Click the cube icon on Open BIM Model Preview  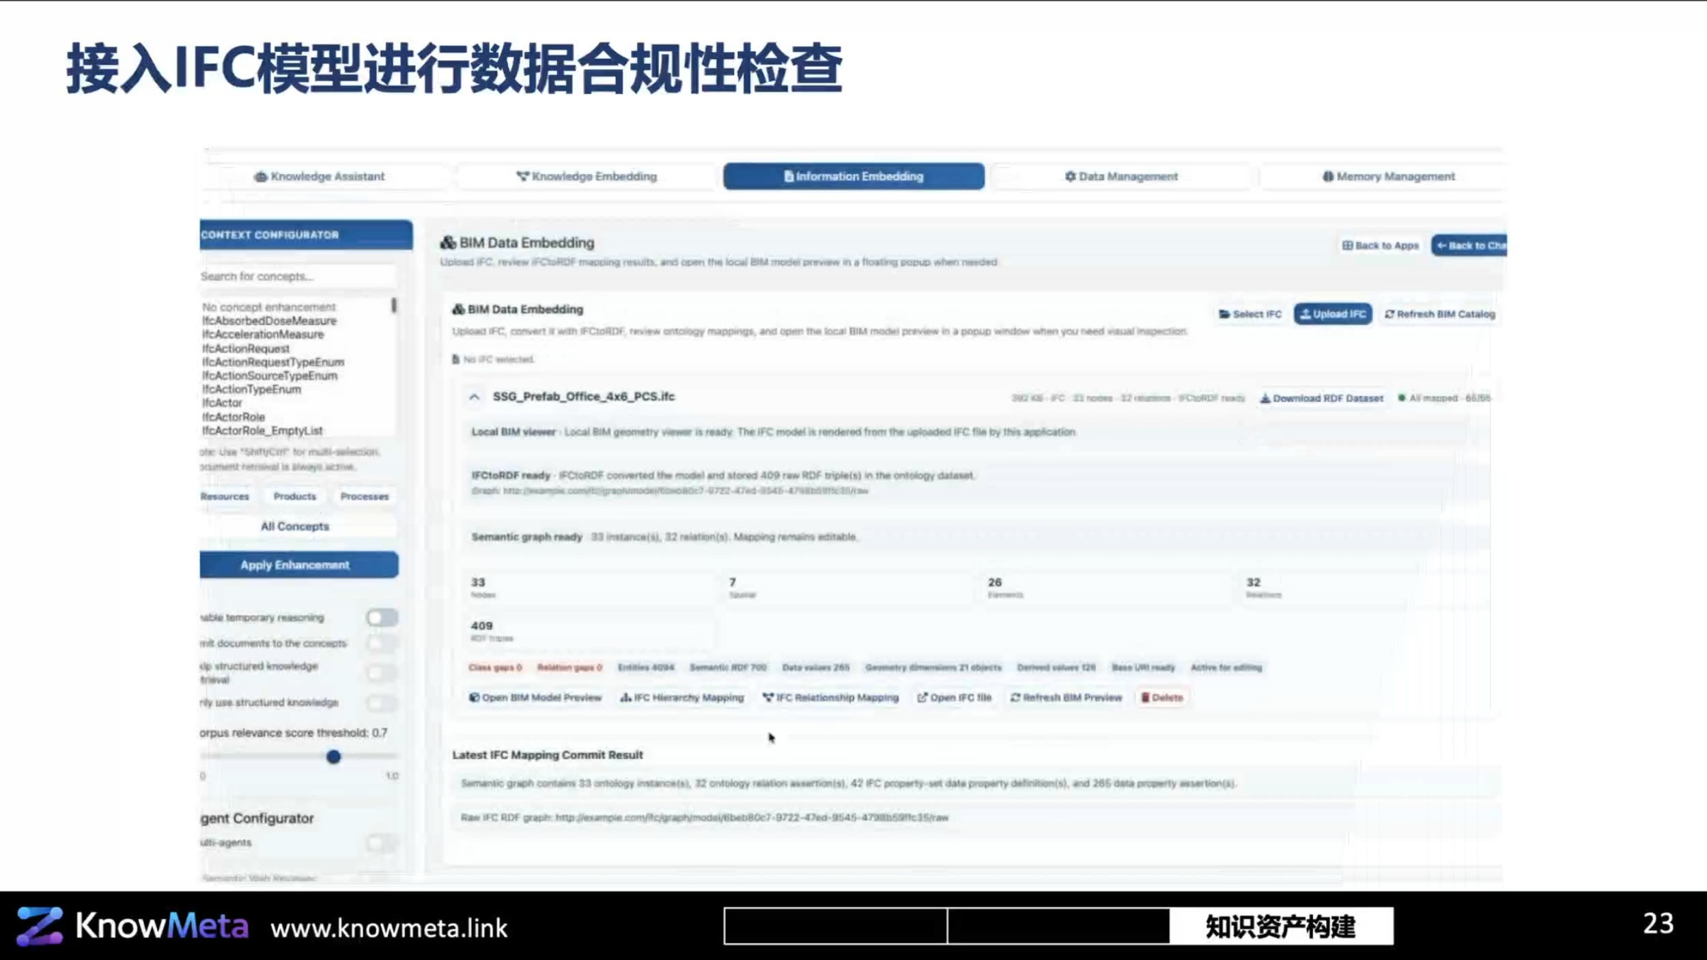tap(474, 697)
